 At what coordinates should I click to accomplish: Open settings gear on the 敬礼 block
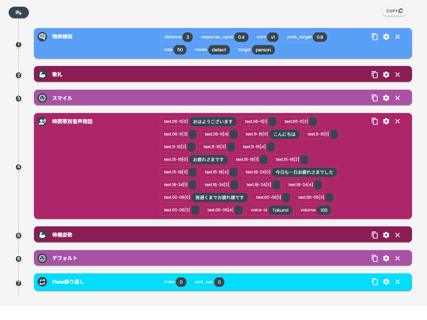pyautogui.click(x=386, y=74)
